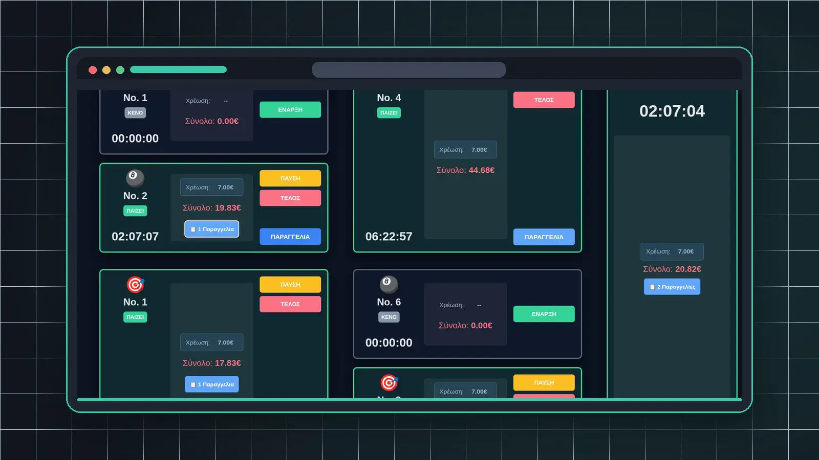Click ΠΑΥΣΗ in the card below No. 6
This screenshot has height=460, width=819.
click(544, 383)
